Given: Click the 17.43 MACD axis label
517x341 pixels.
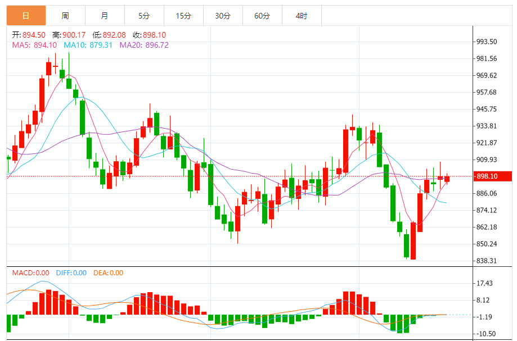Looking at the screenshot, I should [485, 283].
